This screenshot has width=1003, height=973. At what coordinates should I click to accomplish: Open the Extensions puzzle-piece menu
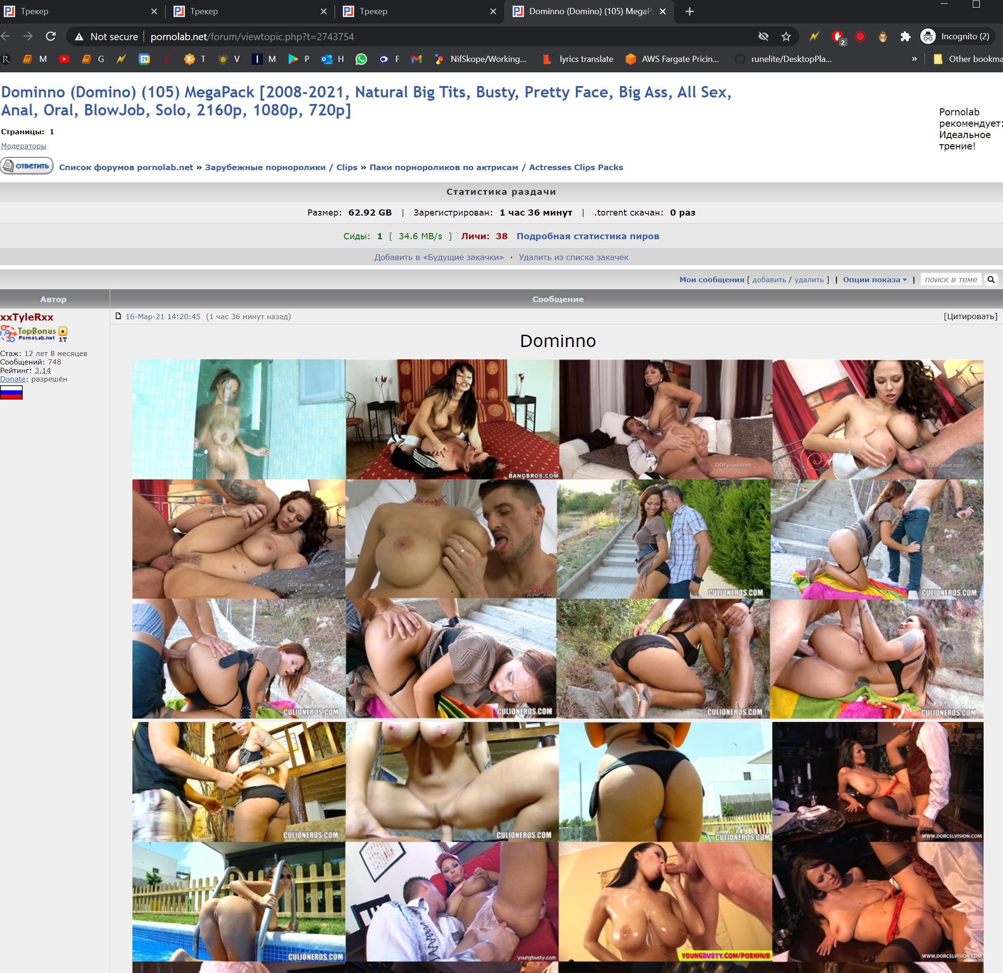click(905, 36)
